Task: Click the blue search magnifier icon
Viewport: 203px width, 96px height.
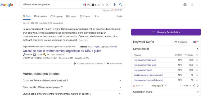Action: coord(120,5)
